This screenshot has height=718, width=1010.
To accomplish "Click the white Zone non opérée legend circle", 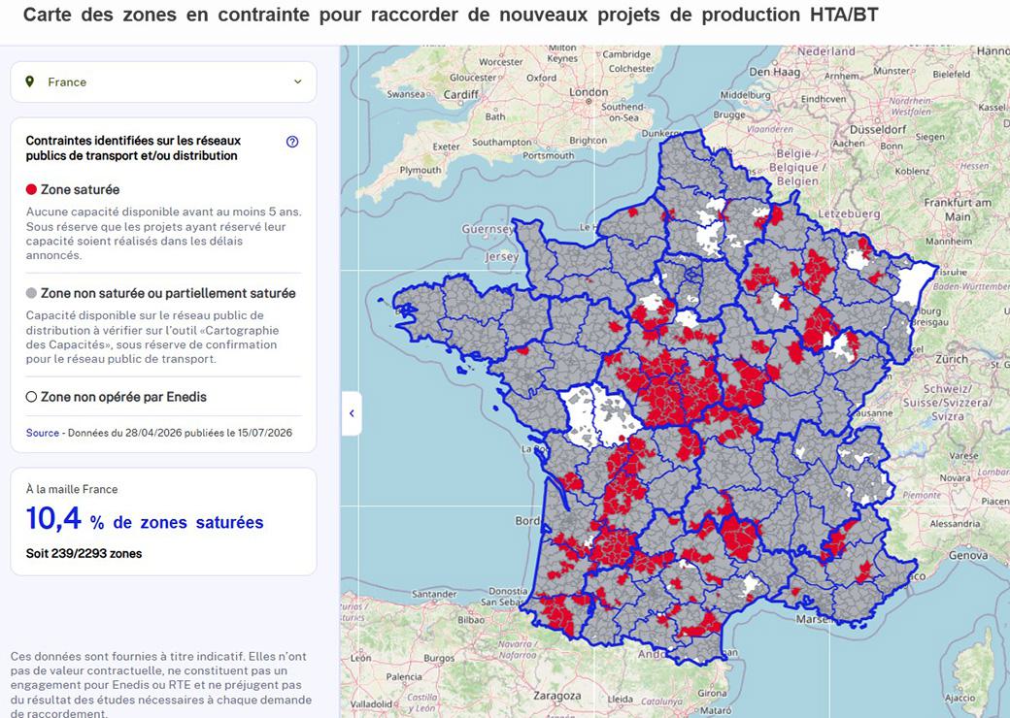I will point(31,397).
